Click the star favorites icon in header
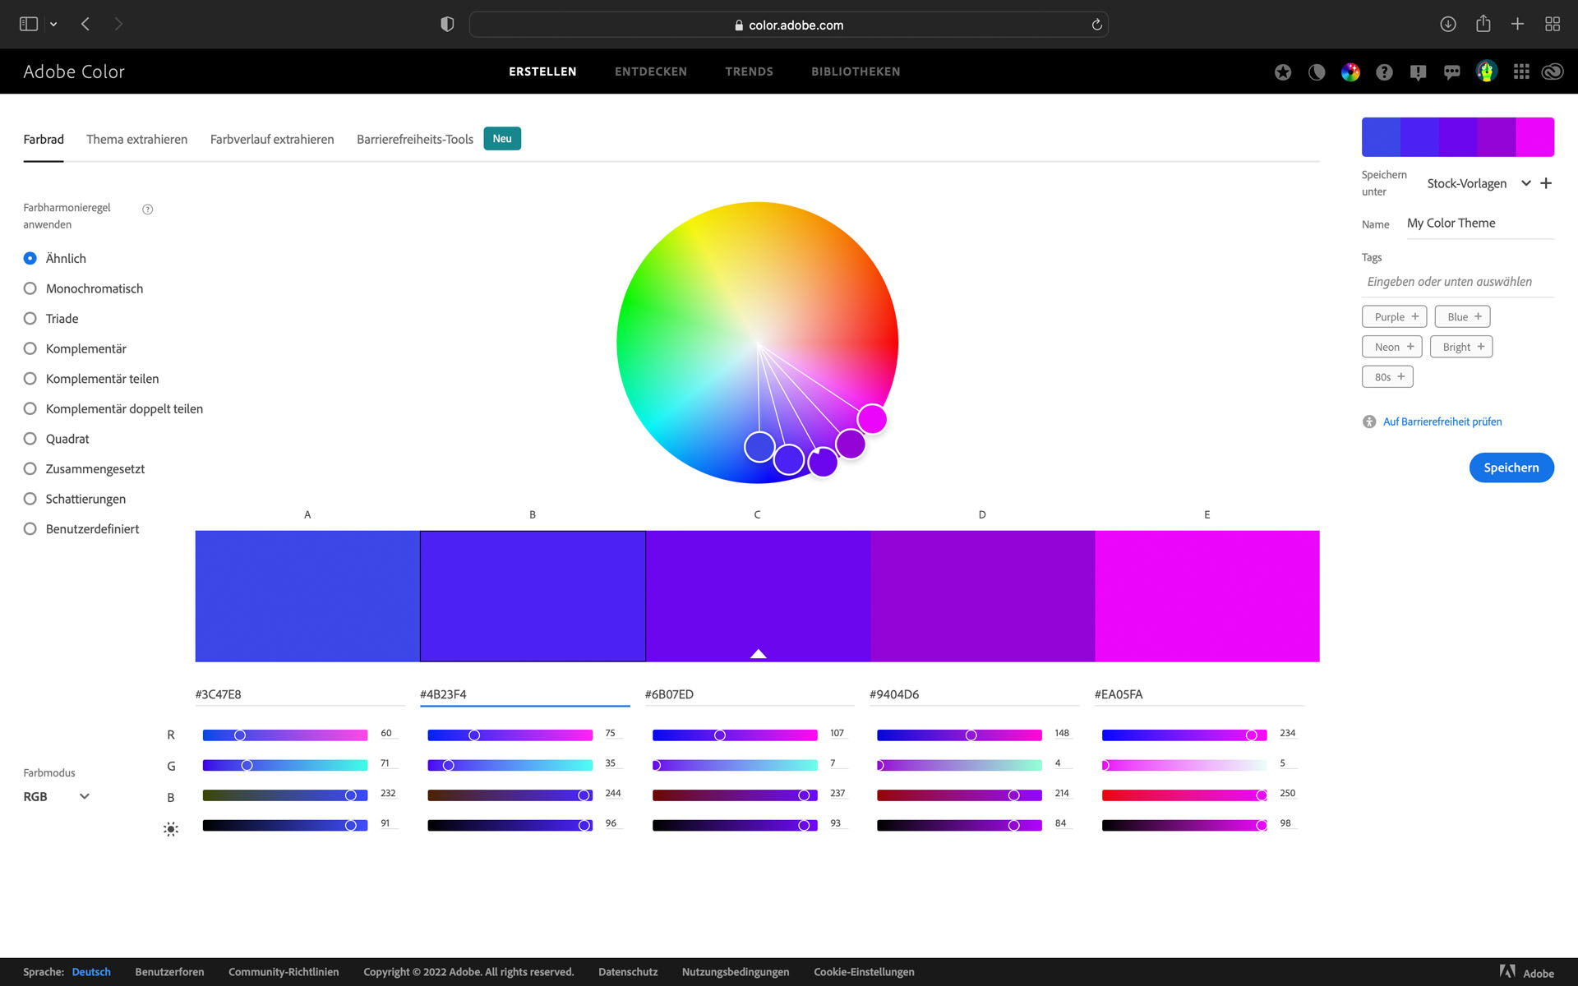The width and height of the screenshot is (1578, 986). [1282, 72]
